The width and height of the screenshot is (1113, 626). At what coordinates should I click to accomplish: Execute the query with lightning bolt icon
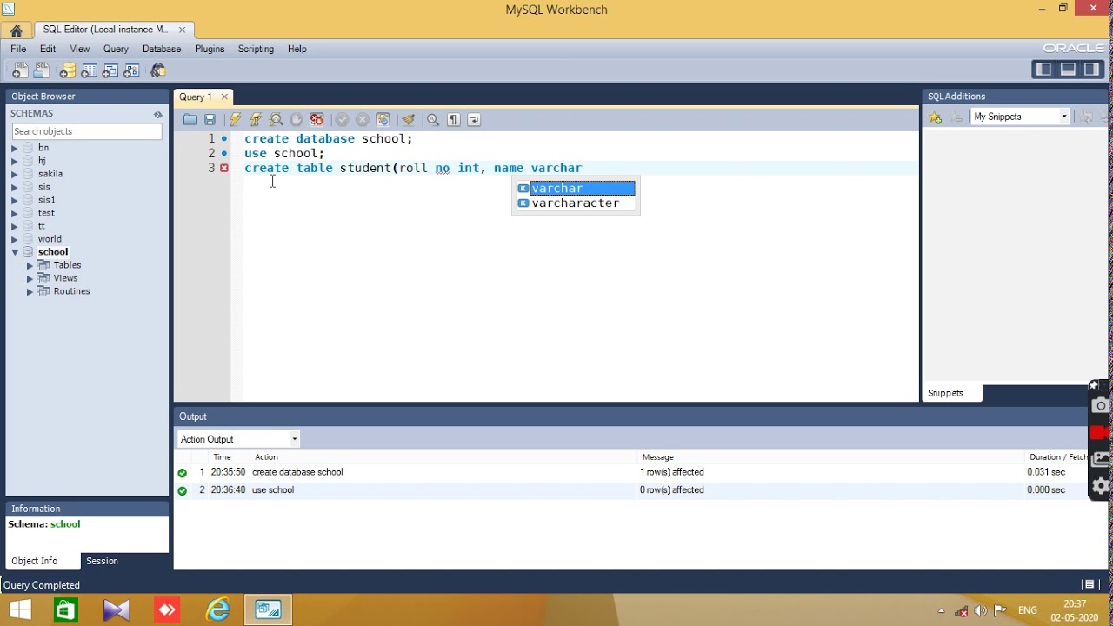point(235,120)
